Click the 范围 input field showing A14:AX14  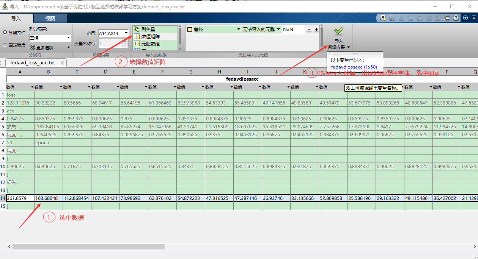click(110, 33)
